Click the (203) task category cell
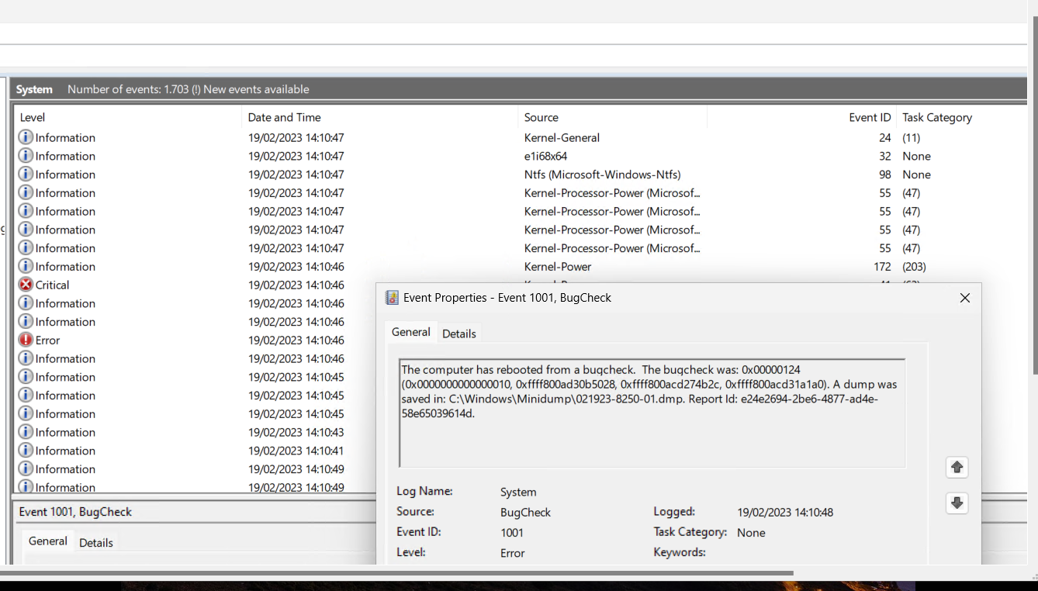Viewport: 1038px width, 591px height. click(914, 267)
